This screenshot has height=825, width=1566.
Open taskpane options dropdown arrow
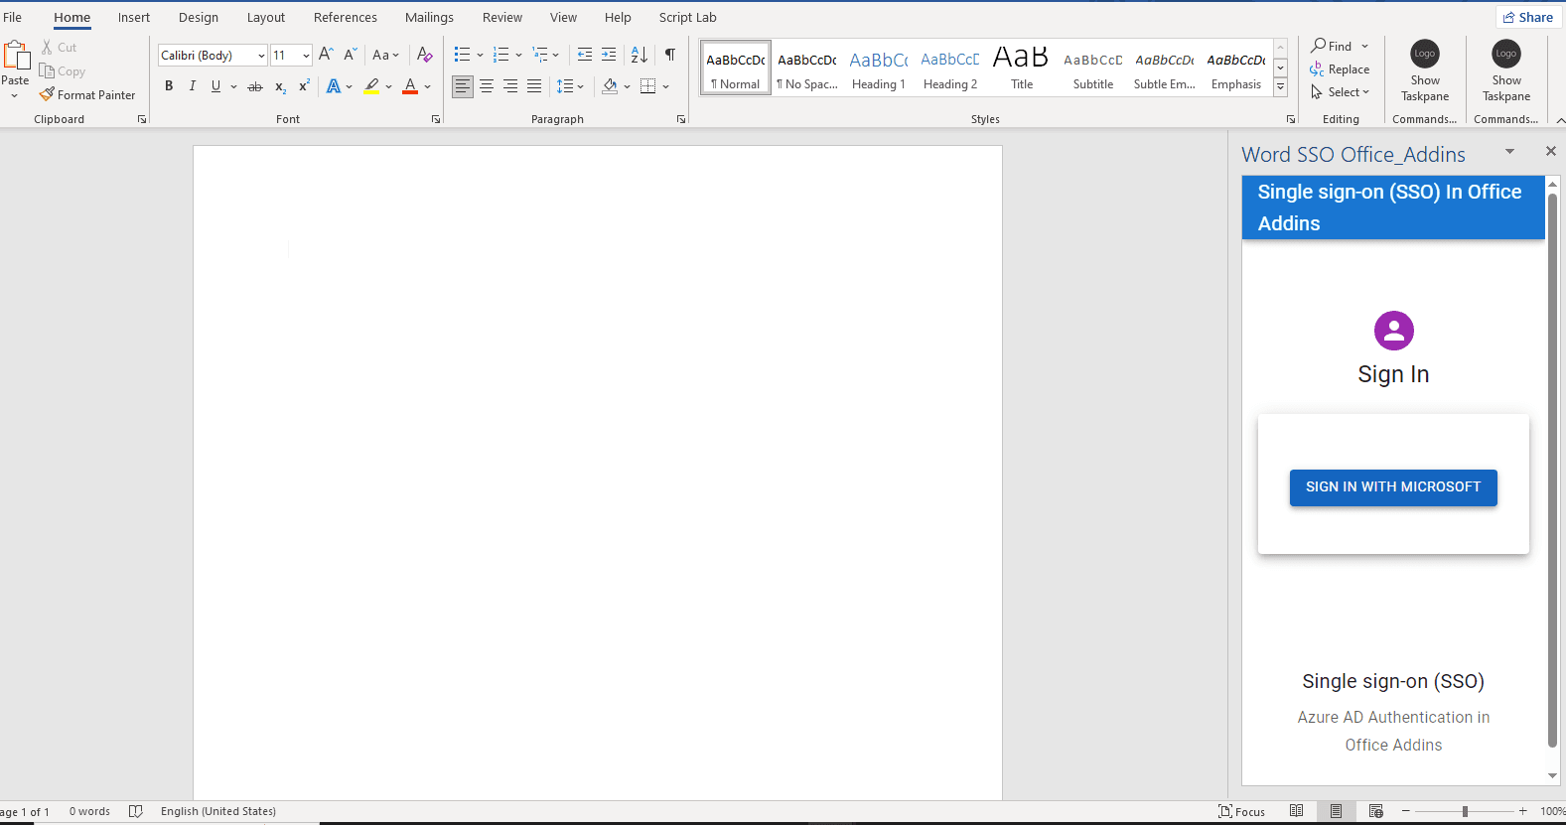1509,152
